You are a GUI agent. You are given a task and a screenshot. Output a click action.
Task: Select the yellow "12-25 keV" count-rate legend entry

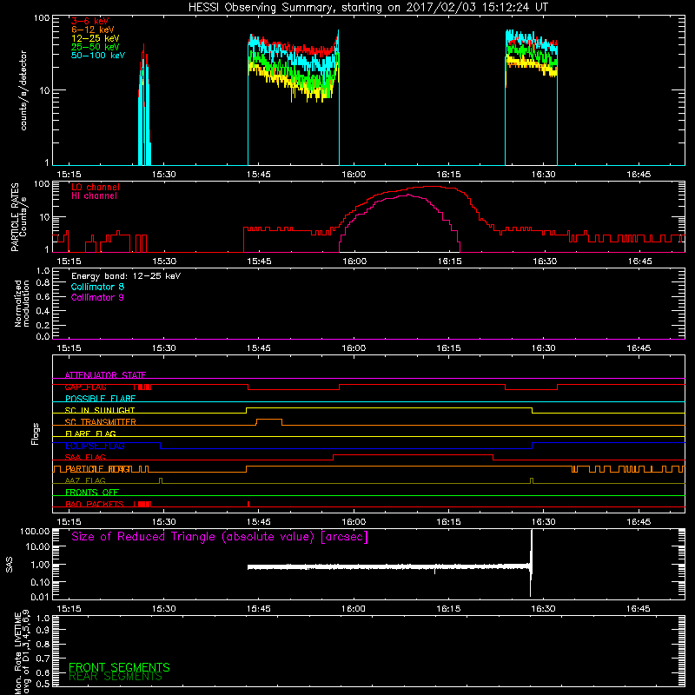point(95,38)
